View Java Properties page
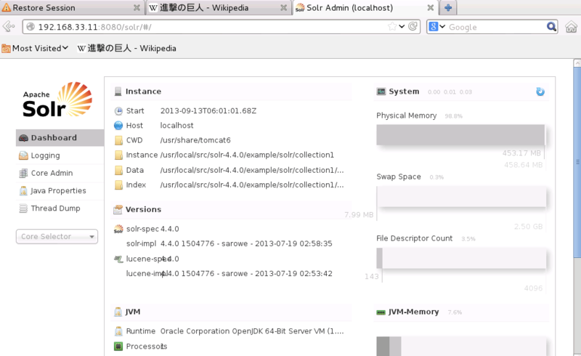581x356 pixels. pos(58,190)
